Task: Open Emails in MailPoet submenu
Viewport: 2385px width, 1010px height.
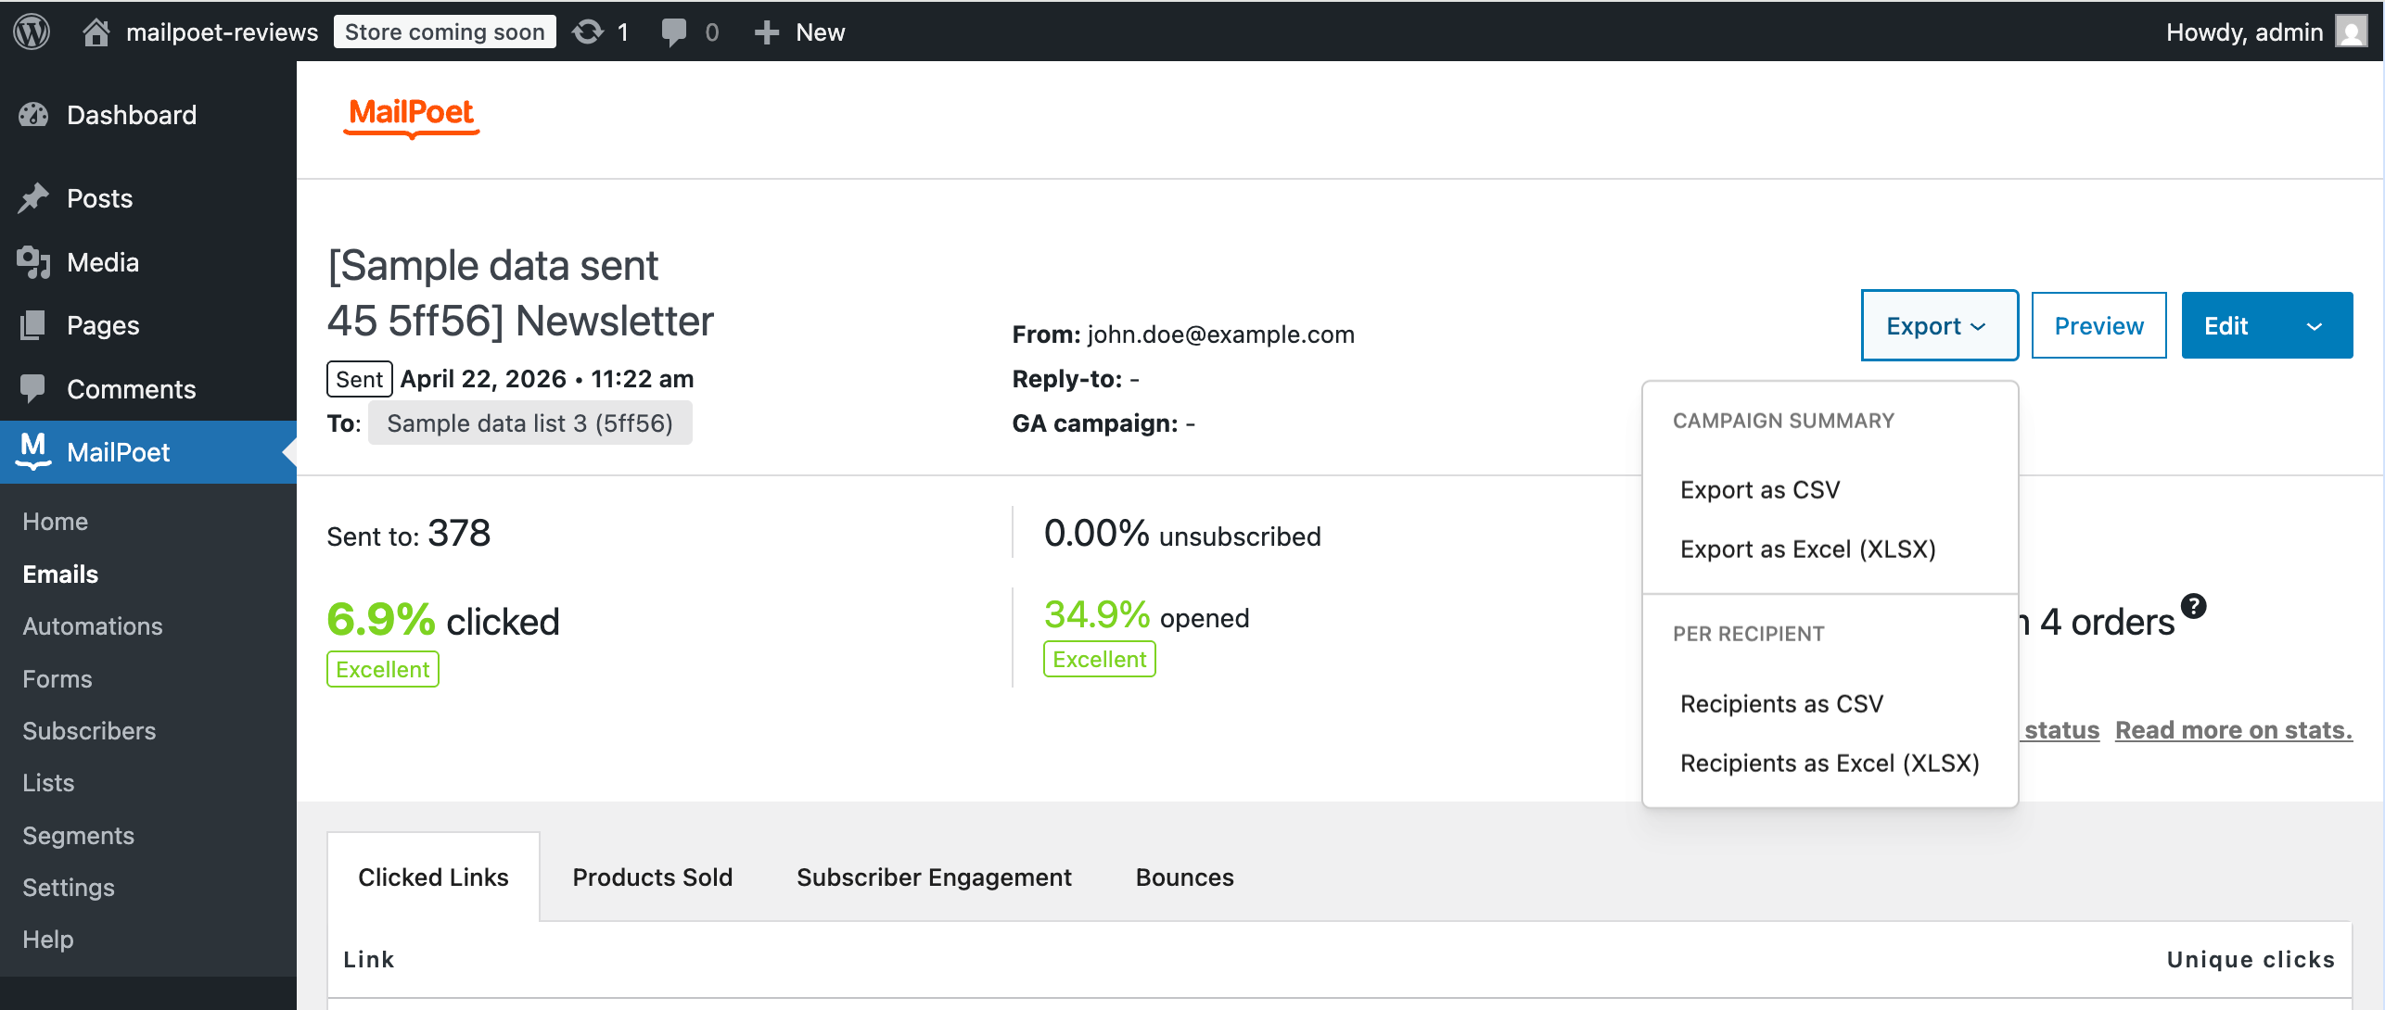Action: tap(60, 574)
